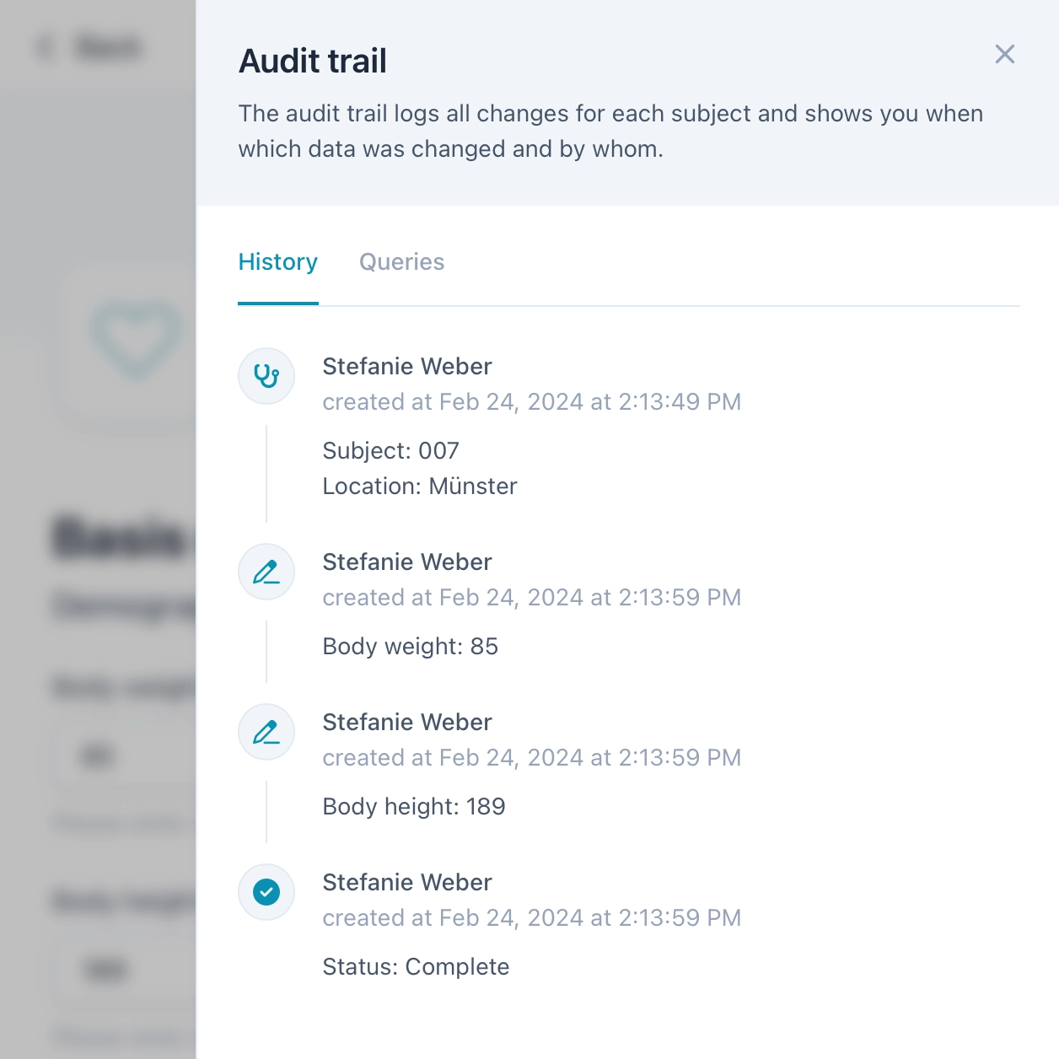Click the 2:13:49 PM creation timestamp
Screen dimensions: 1059x1059
coord(531,402)
